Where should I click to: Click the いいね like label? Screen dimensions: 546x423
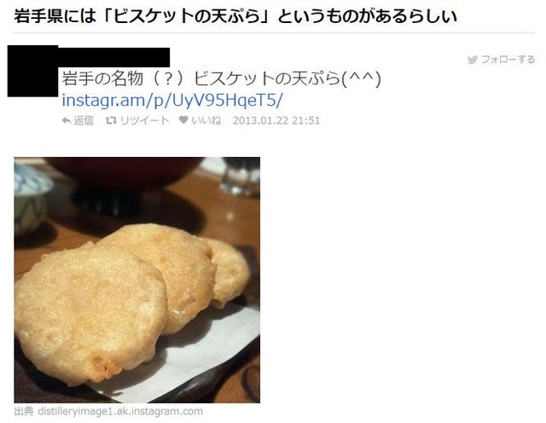coord(206,120)
